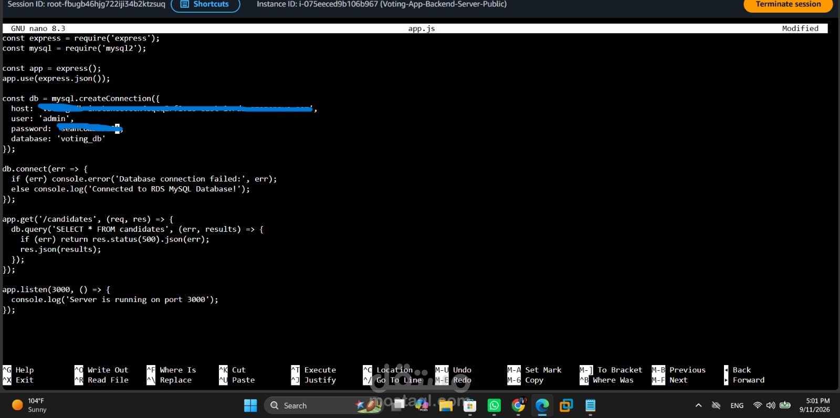
Task: Click the Modified status text
Action: click(800, 28)
